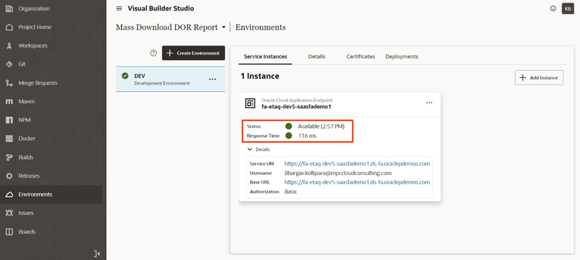Screen dimensions: 580x260
Task: Open the KB user avatar menu
Action: [x=568, y=9]
